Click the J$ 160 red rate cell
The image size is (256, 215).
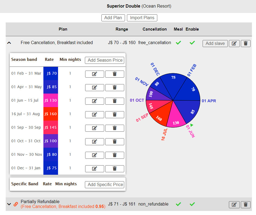coord(51,114)
